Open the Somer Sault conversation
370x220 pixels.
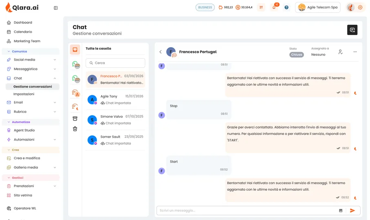pos(115,140)
